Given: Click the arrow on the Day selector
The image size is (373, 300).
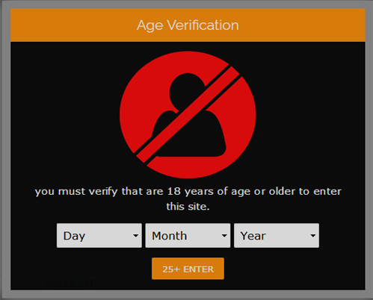Looking at the screenshot, I should point(135,236).
